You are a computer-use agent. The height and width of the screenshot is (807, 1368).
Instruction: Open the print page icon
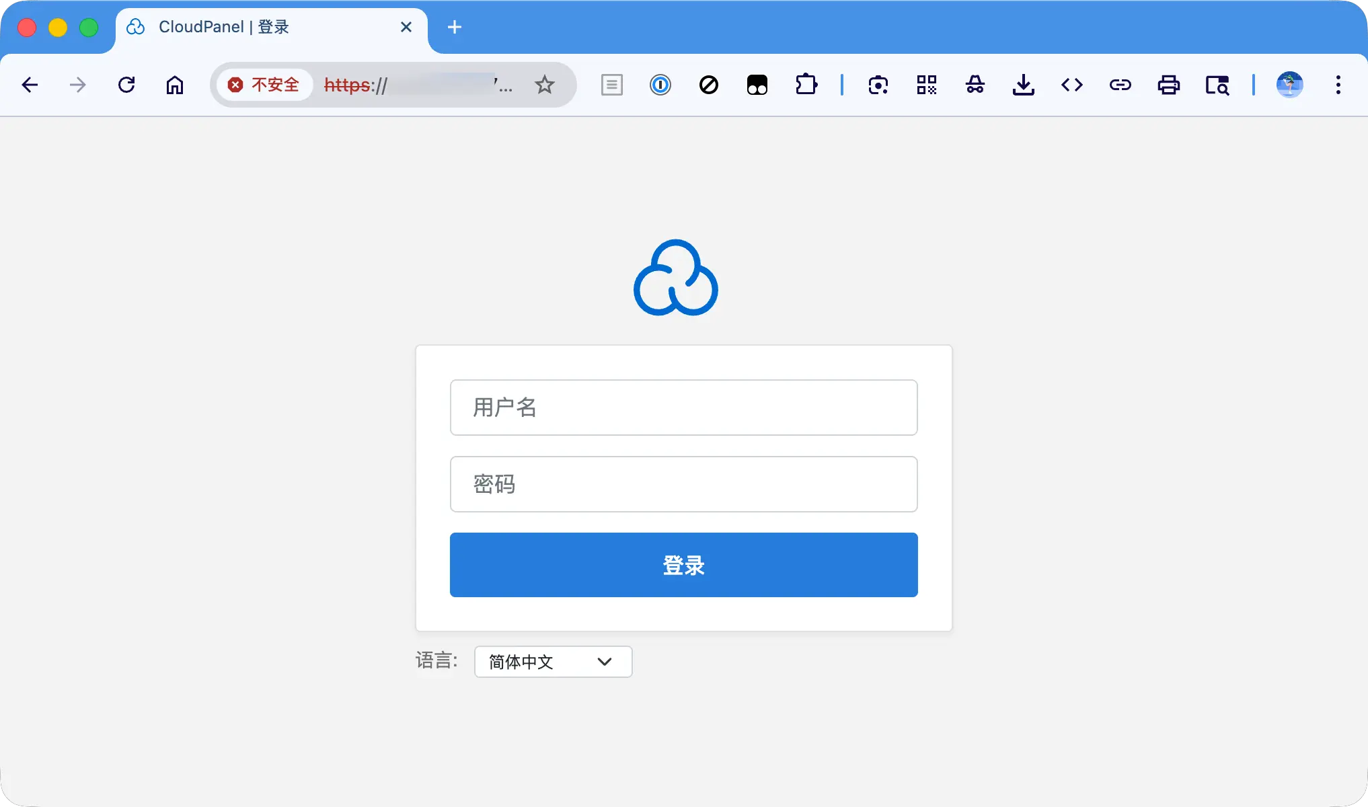[1169, 85]
